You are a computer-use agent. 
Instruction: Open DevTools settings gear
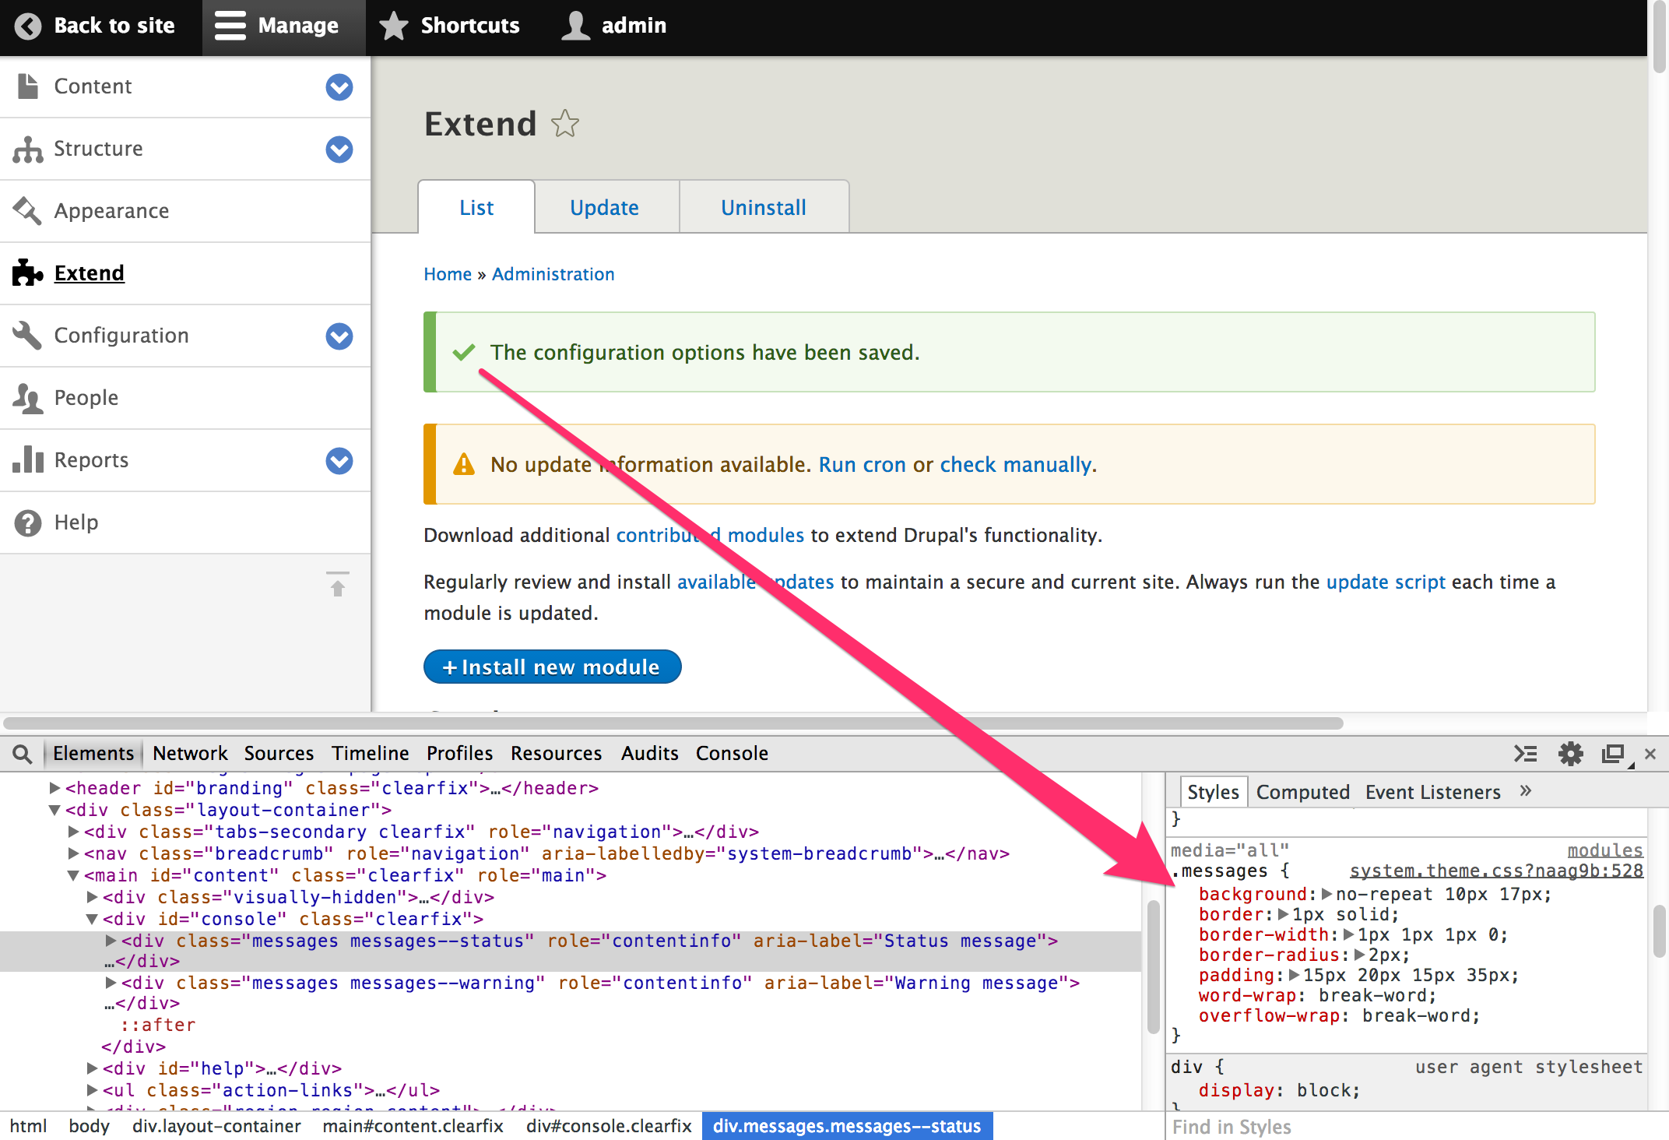[x=1570, y=754]
